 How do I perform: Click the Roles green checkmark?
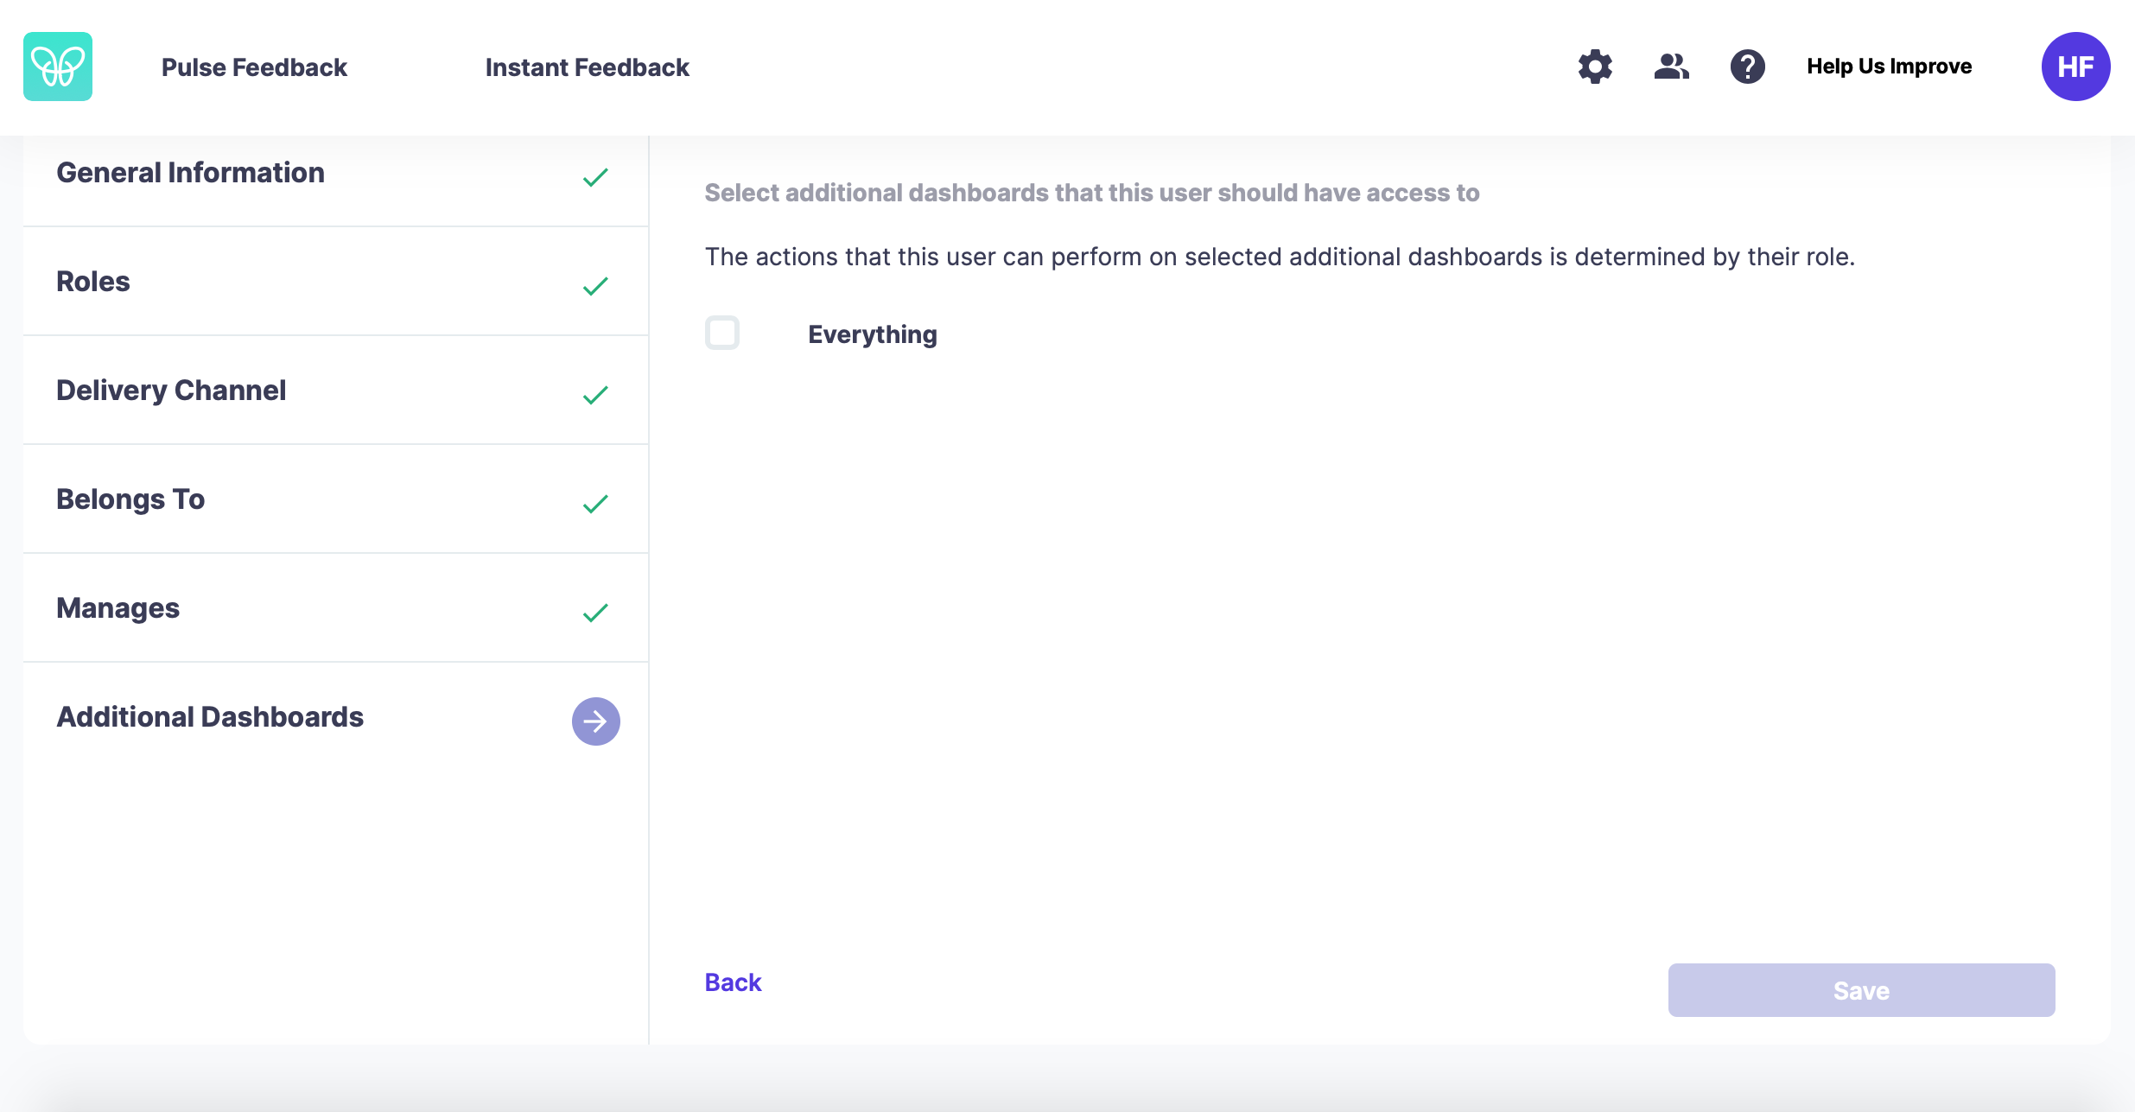[595, 287]
